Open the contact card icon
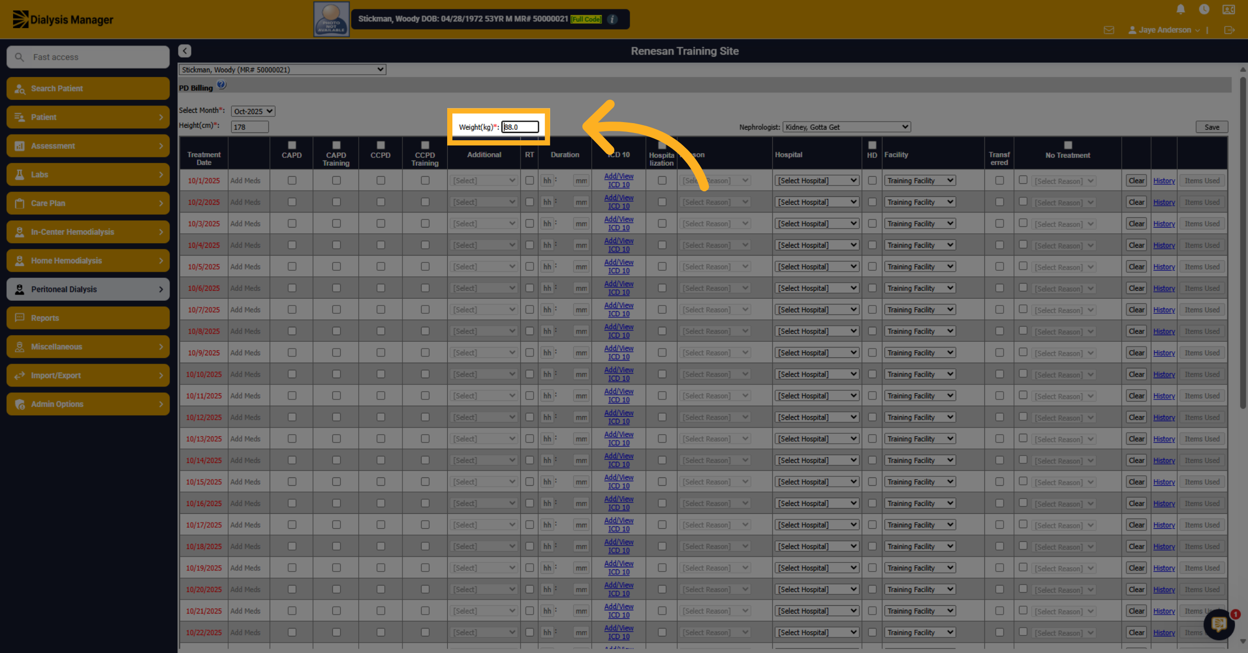This screenshot has height=653, width=1248. click(x=1228, y=9)
